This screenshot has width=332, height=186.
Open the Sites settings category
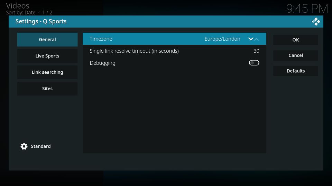pyautogui.click(x=47, y=89)
